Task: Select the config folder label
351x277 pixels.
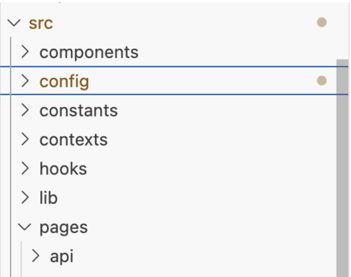Action: [x=64, y=82]
